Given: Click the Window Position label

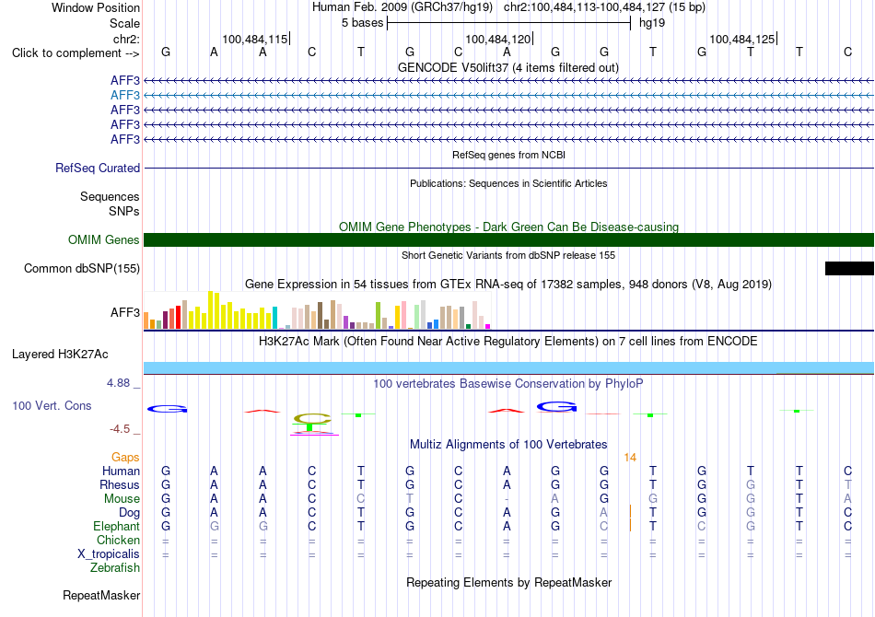Looking at the screenshot, I should point(96,7).
